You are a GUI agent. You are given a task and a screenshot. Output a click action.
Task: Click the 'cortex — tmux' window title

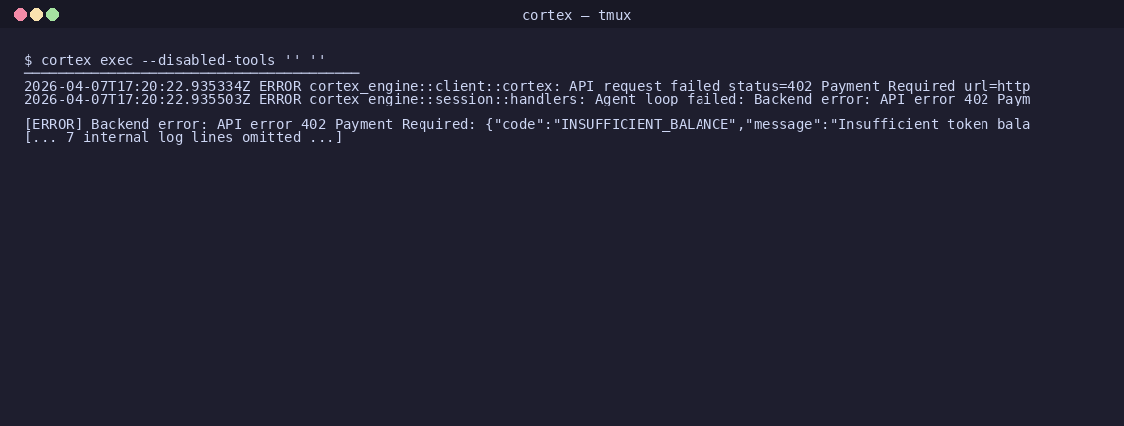pos(576,15)
